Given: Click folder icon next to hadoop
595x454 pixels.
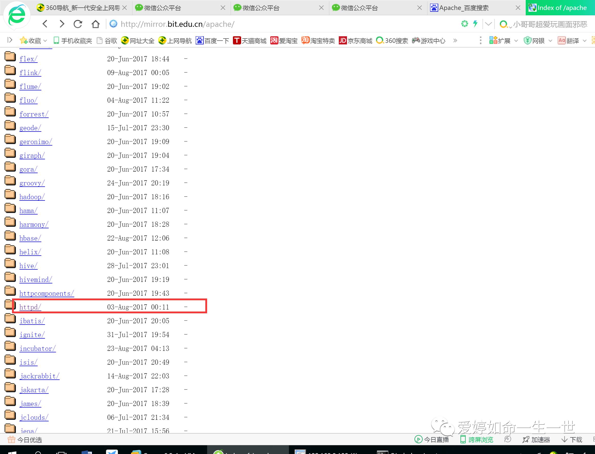Looking at the screenshot, I should coord(10,195).
